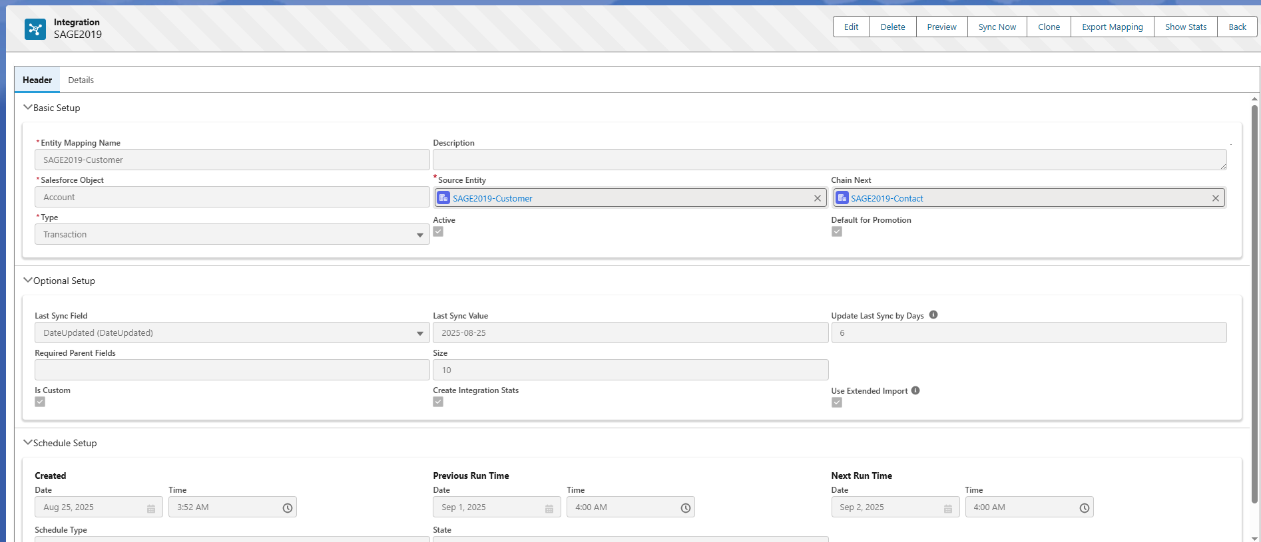Click the Source Entity record icon
Viewport: 1261px width, 542px height.
(443, 198)
